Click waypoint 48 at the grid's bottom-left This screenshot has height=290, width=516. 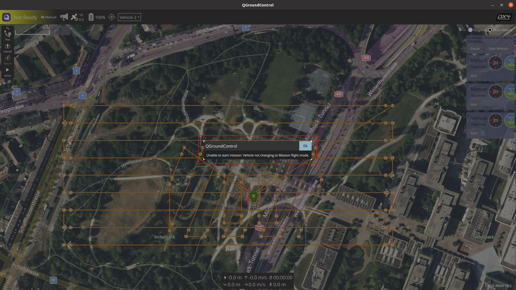click(x=64, y=245)
